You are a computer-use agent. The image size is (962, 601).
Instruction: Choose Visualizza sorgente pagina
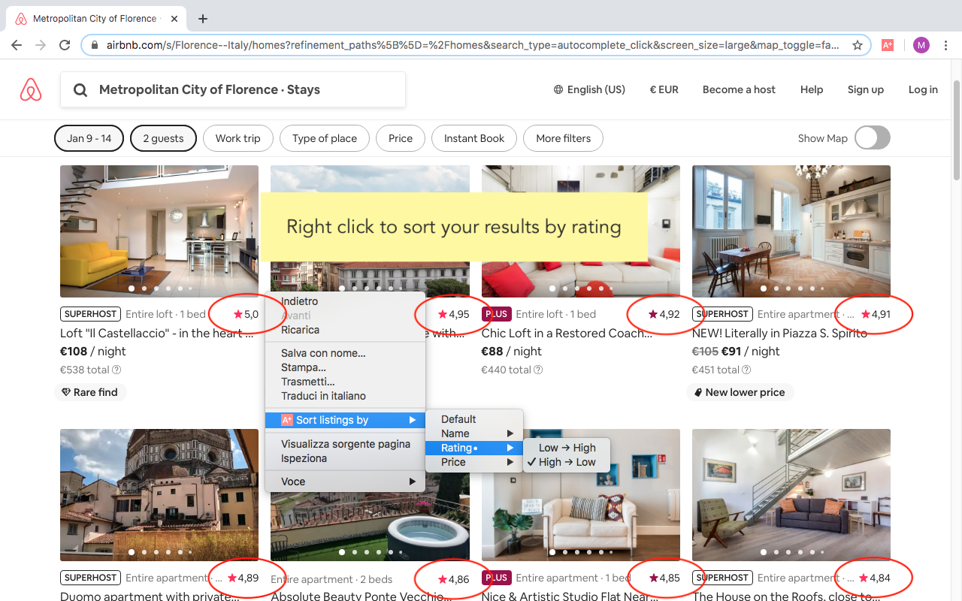coord(345,444)
